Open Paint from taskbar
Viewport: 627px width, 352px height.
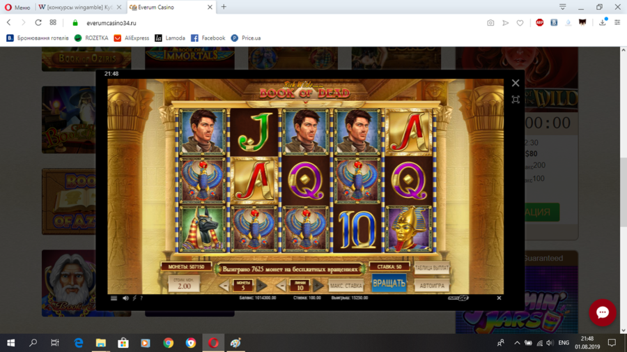coord(235,343)
